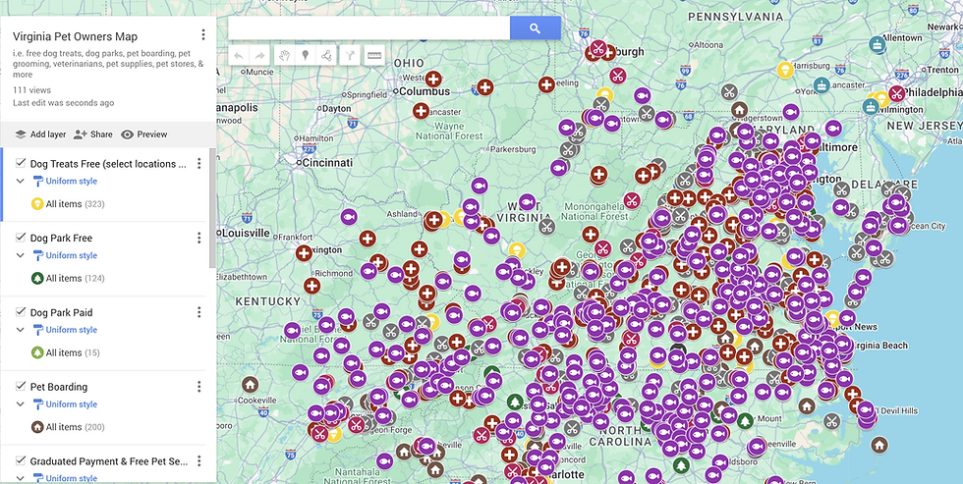Click the brown house marker in the ocean corner
The width and height of the screenshot is (963, 484).
click(879, 445)
